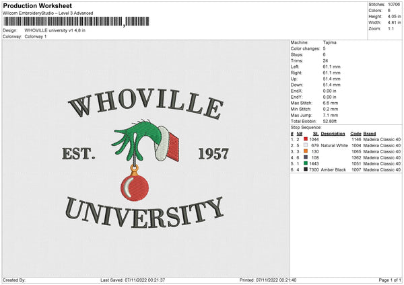This screenshot has width=404, height=285.
Task: Click the Max Jump value 7.1 mm
Action: 331,115
